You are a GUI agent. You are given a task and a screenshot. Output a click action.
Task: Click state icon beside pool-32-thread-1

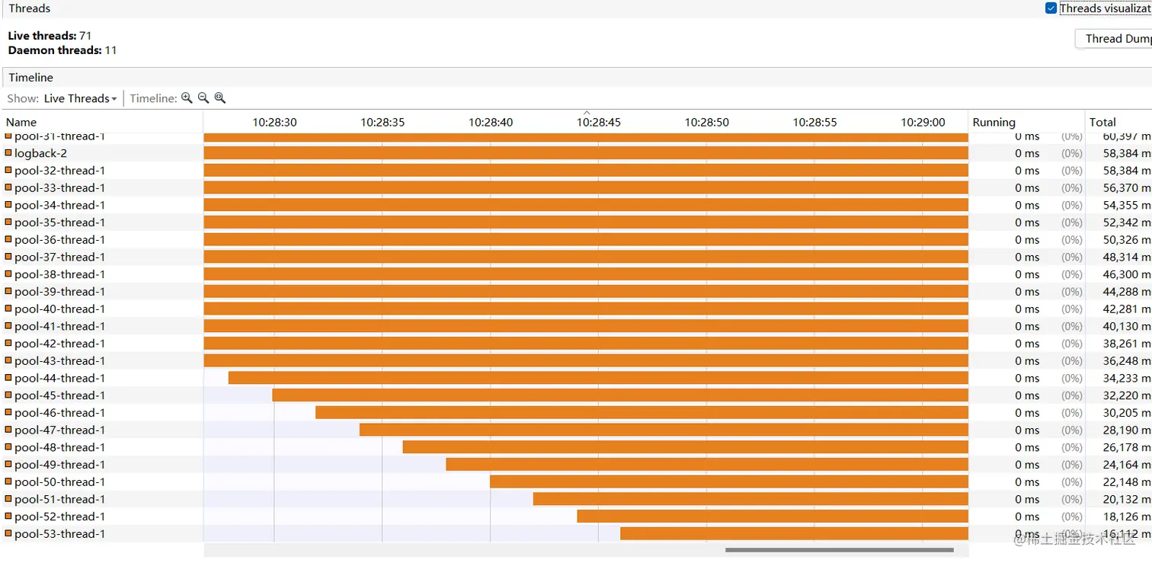(8, 170)
